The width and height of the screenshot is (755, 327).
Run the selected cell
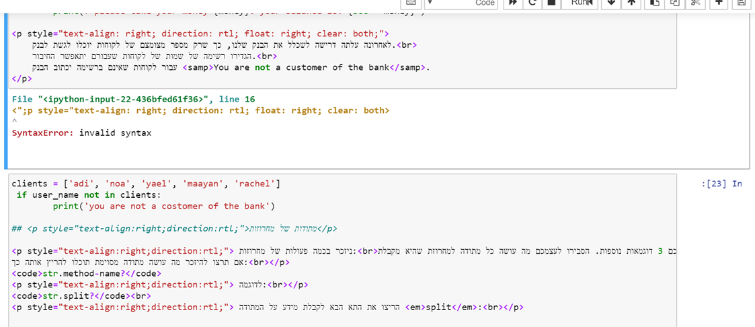[x=580, y=3]
